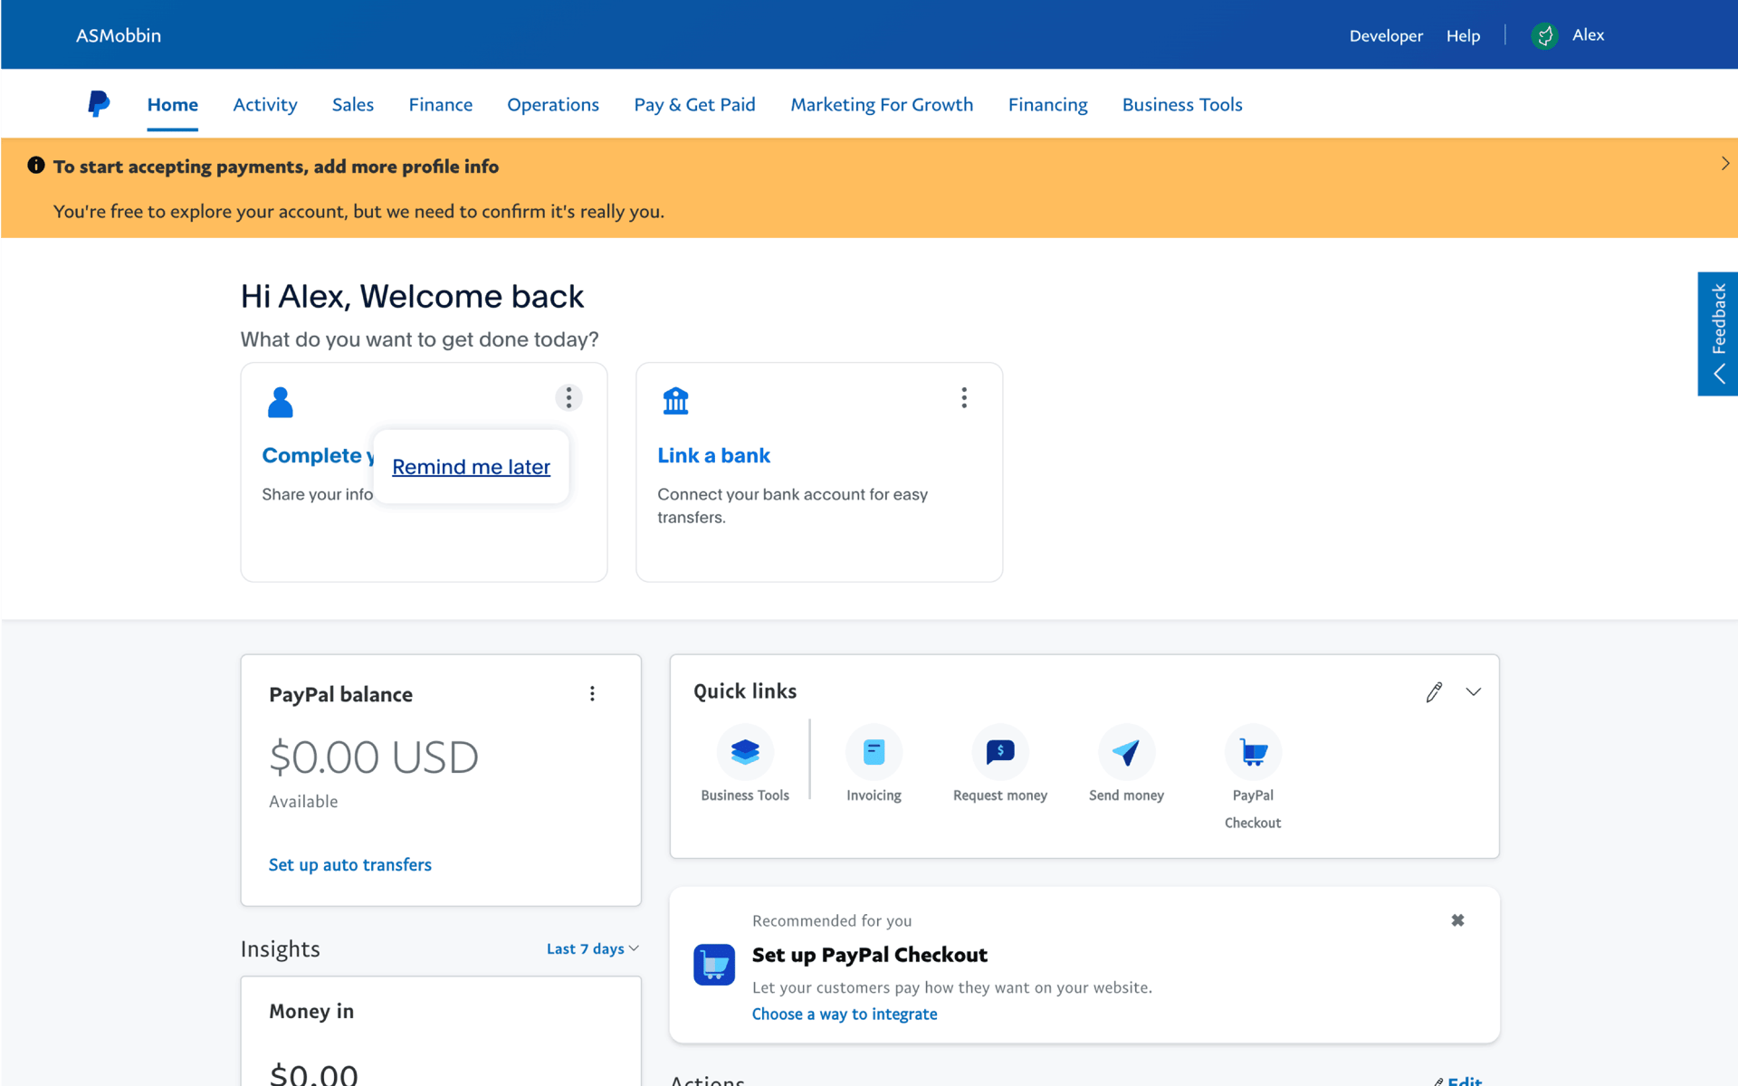Viewport: 1738px width, 1086px height.
Task: Open the Invoicing quick link icon
Action: [874, 751]
